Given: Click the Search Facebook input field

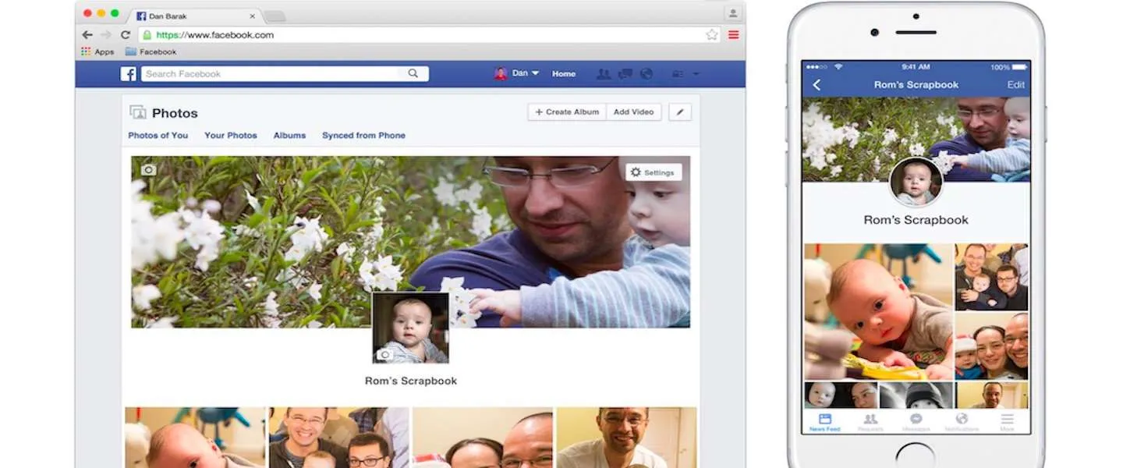Looking at the screenshot, I should point(281,73).
